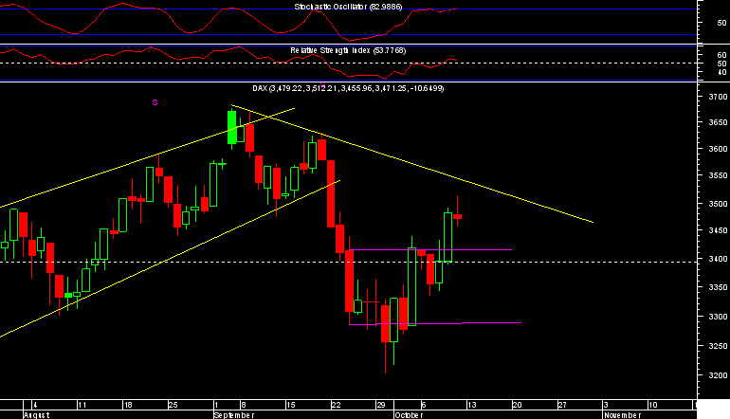
Task: Click the Stochastic Oscillator (82.9886) title
Action: [348, 7]
